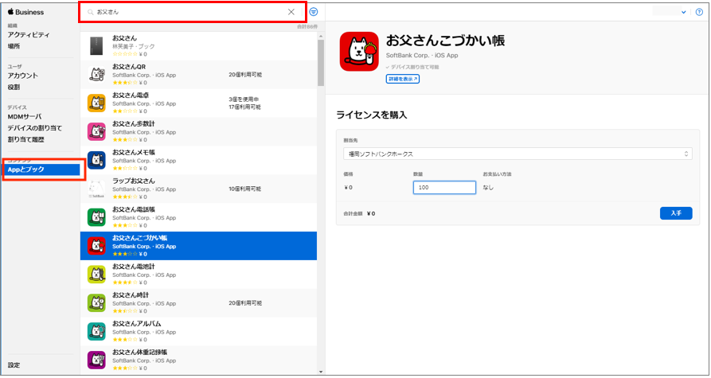
Task: Click the pink お父さん歩数計 app icon
Action: (96, 132)
